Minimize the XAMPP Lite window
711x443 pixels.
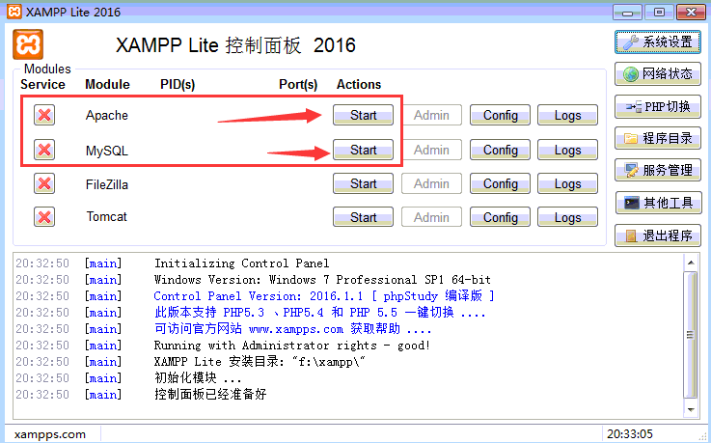[x=627, y=12]
